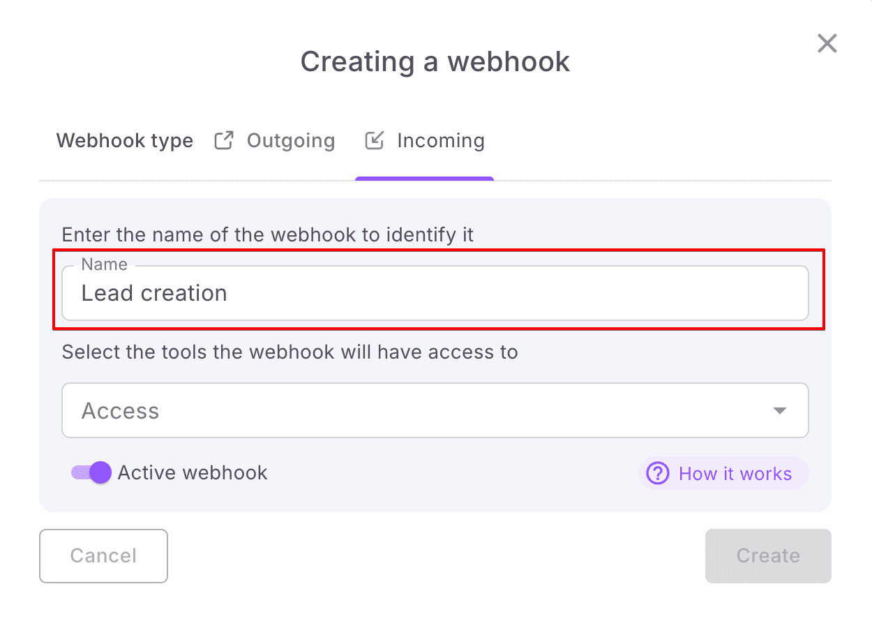Click the Create button
Image resolution: width=872 pixels, height=621 pixels.
[x=767, y=555]
